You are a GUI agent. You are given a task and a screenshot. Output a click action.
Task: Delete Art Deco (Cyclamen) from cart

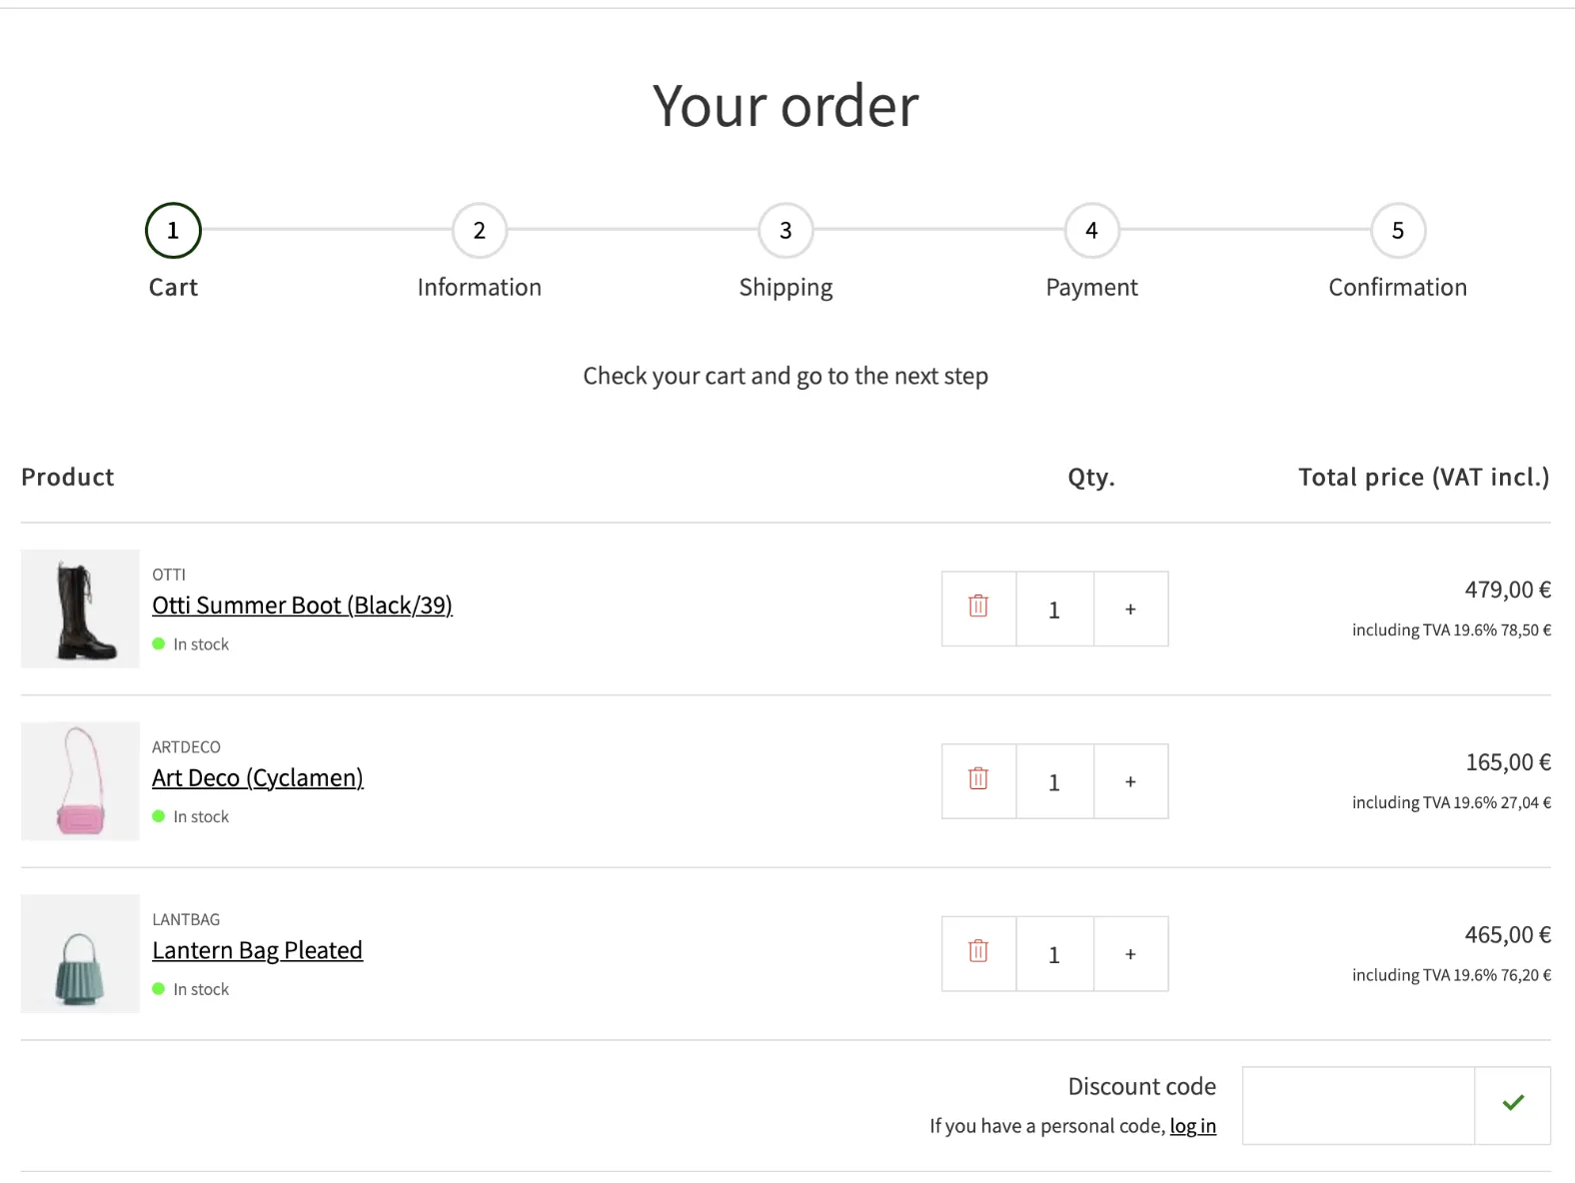pos(978,780)
